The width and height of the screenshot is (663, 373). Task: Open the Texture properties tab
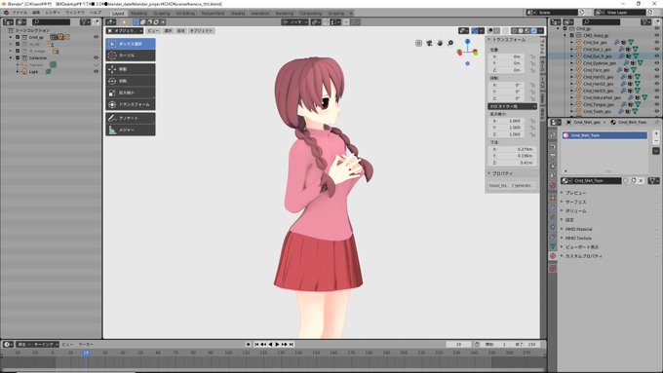(x=553, y=269)
